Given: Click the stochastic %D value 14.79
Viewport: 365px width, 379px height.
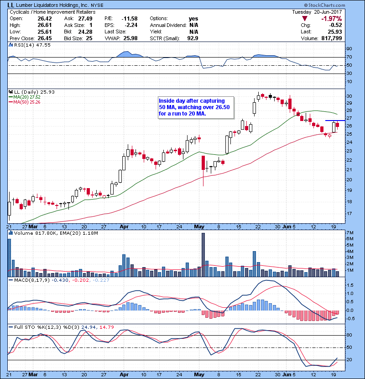Looking at the screenshot, I should pyautogui.click(x=107, y=327).
